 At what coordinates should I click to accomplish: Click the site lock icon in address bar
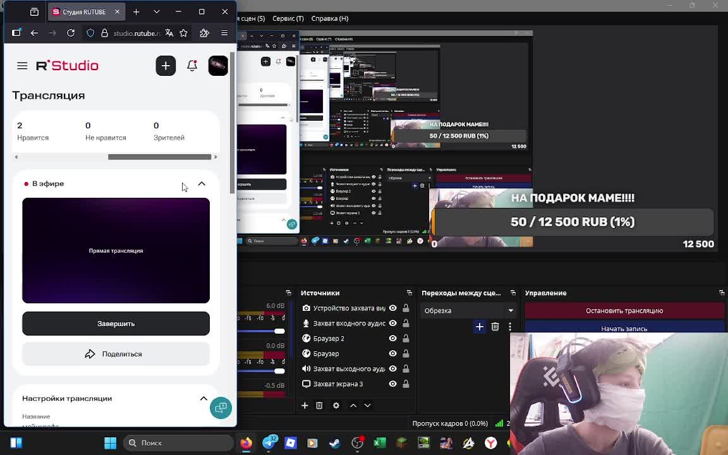click(104, 33)
